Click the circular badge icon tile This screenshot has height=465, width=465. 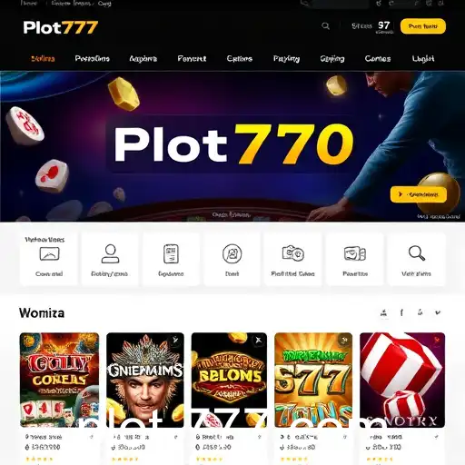pyautogui.click(x=232, y=259)
